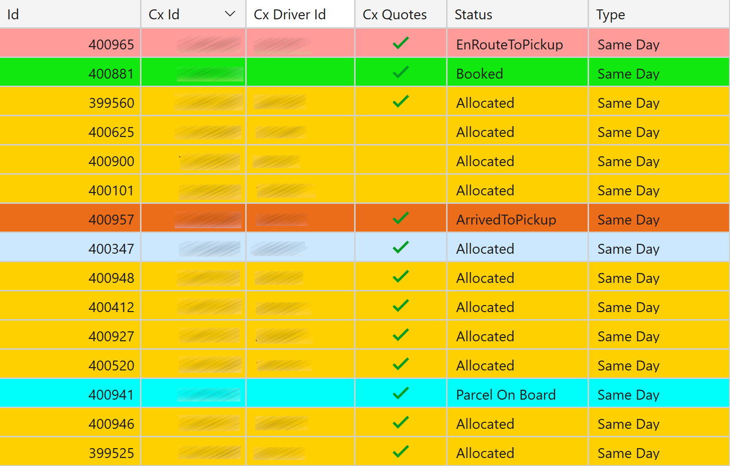Click the checkmark in ArrivedToPickup row 400957
Viewport: 730px width, 466px height.
400,218
